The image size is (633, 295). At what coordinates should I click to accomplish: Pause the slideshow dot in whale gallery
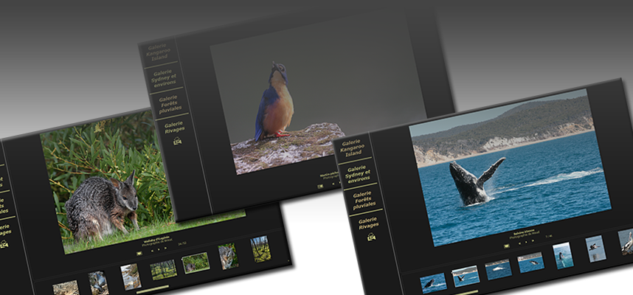(x=526, y=242)
